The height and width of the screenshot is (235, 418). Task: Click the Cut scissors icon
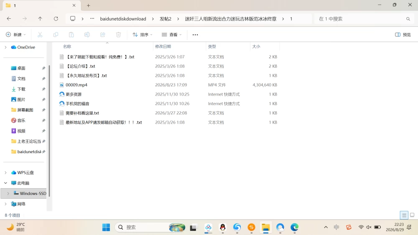(40, 35)
